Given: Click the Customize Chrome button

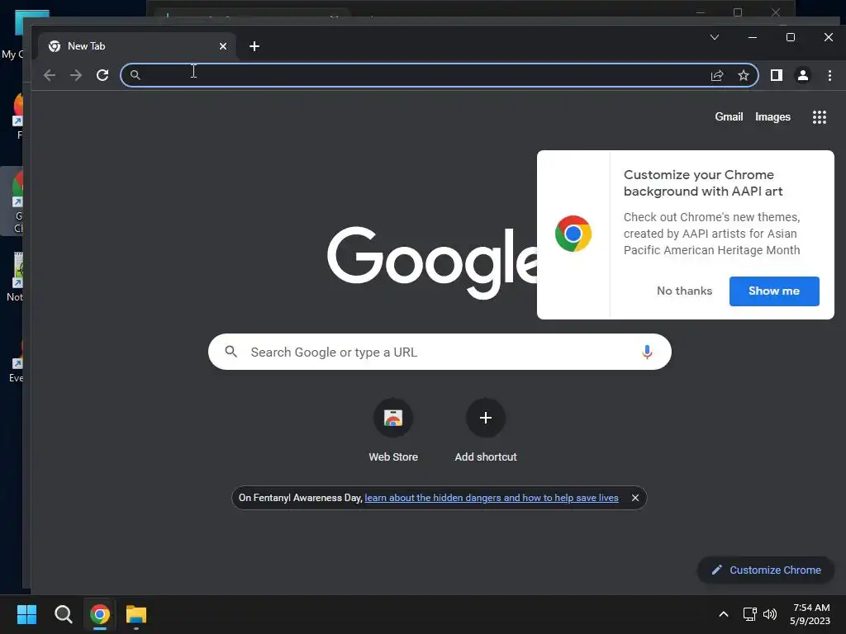Looking at the screenshot, I should (766, 570).
